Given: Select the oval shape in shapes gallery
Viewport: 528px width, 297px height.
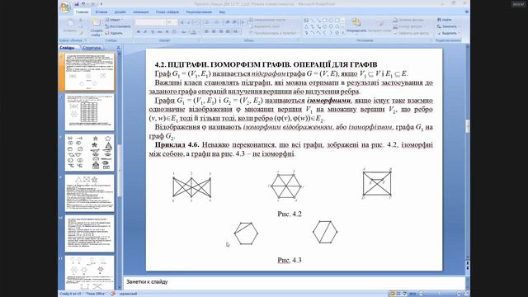Looking at the screenshot, I should point(331,21).
